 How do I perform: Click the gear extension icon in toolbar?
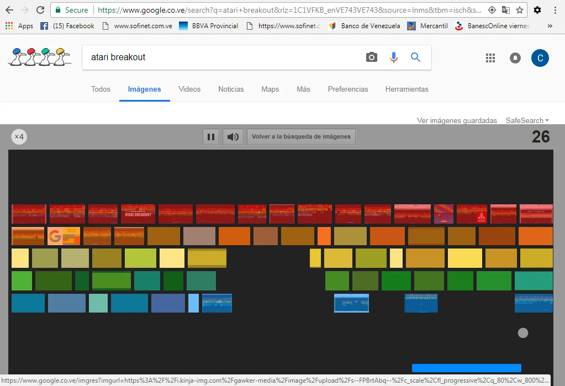point(537,10)
